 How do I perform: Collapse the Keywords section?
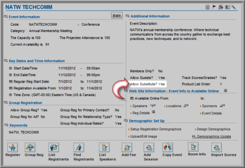6,125
